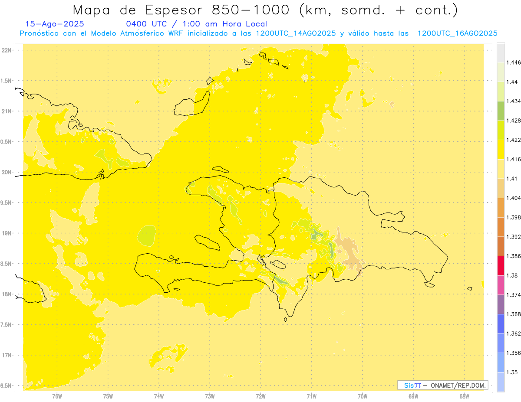The image size is (521, 402).
Task: Click the colorbar value '1.392'
Action: click(514, 237)
